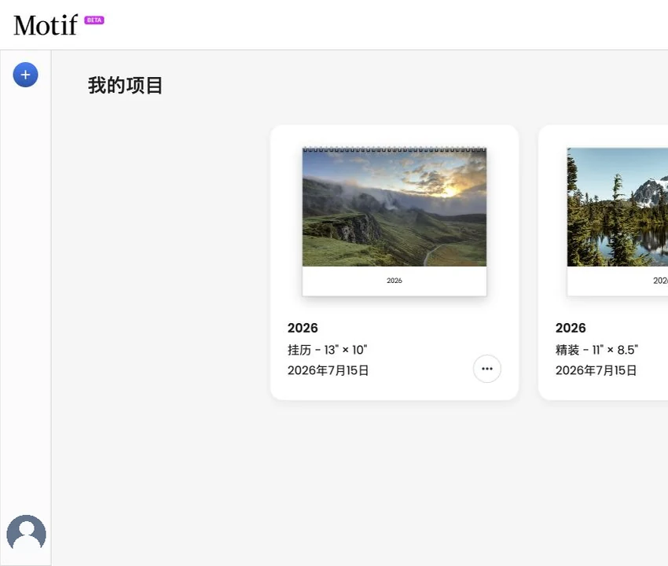Click the Motif logo

pyautogui.click(x=46, y=25)
